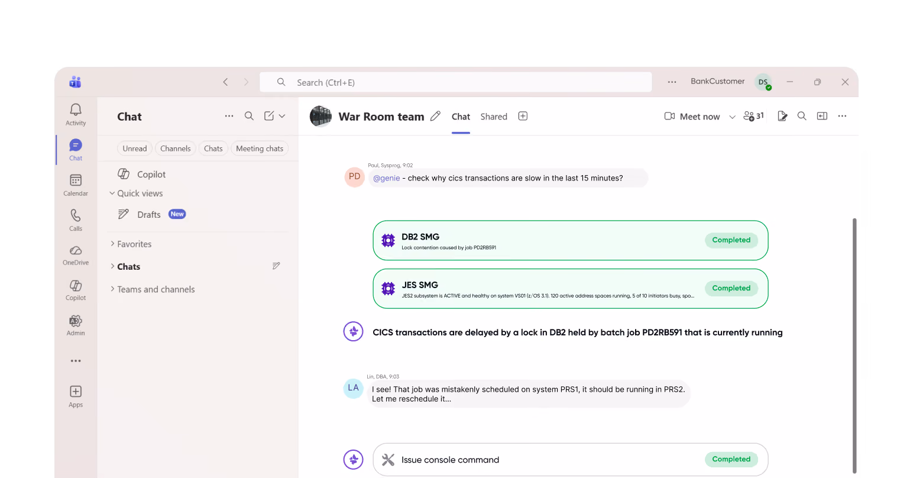Select the CICS transactions delayed summary text
913x478 pixels.
point(578,332)
